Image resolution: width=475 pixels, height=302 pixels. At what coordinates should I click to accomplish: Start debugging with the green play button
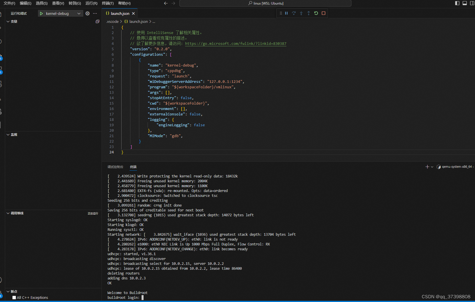[41, 13]
